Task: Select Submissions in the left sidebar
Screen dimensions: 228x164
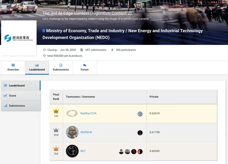Action: point(21,106)
